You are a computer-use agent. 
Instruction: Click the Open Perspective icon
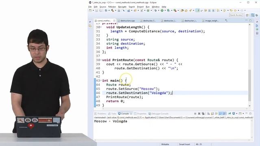247,15
